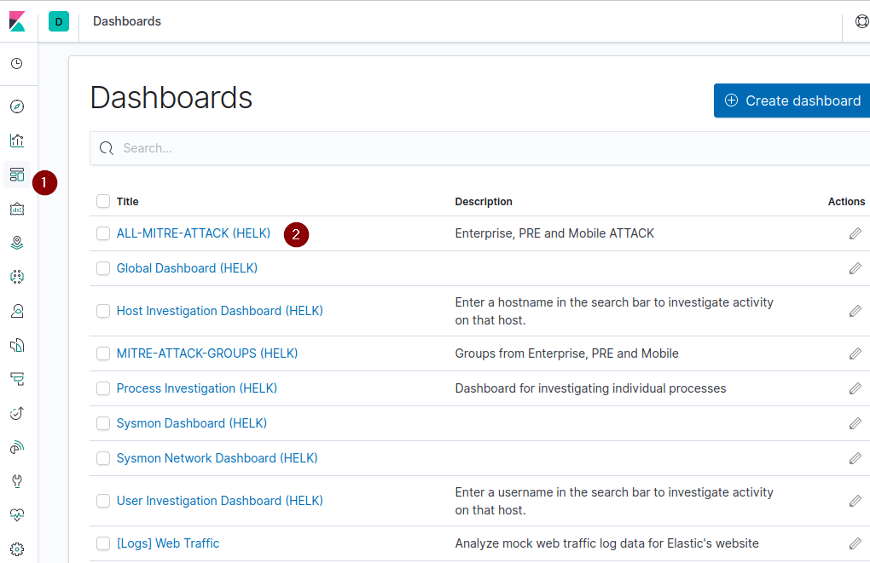
Task: Open Process Investigation (HELK) link
Action: coord(196,388)
